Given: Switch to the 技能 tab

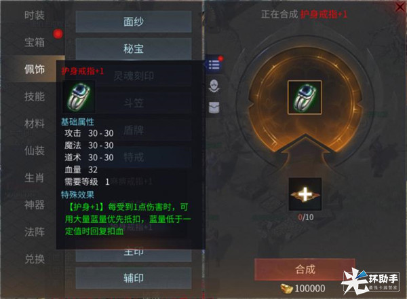Looking at the screenshot, I should 35,96.
